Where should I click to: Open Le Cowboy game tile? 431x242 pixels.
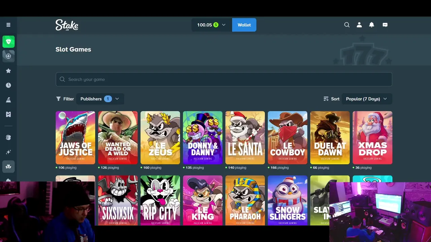pyautogui.click(x=288, y=138)
